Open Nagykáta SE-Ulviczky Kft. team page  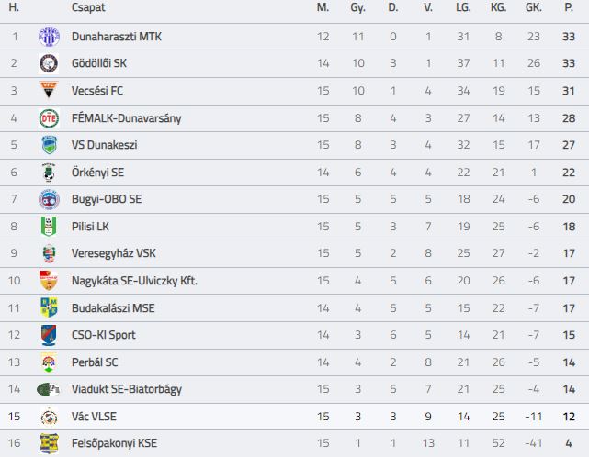[134, 281]
